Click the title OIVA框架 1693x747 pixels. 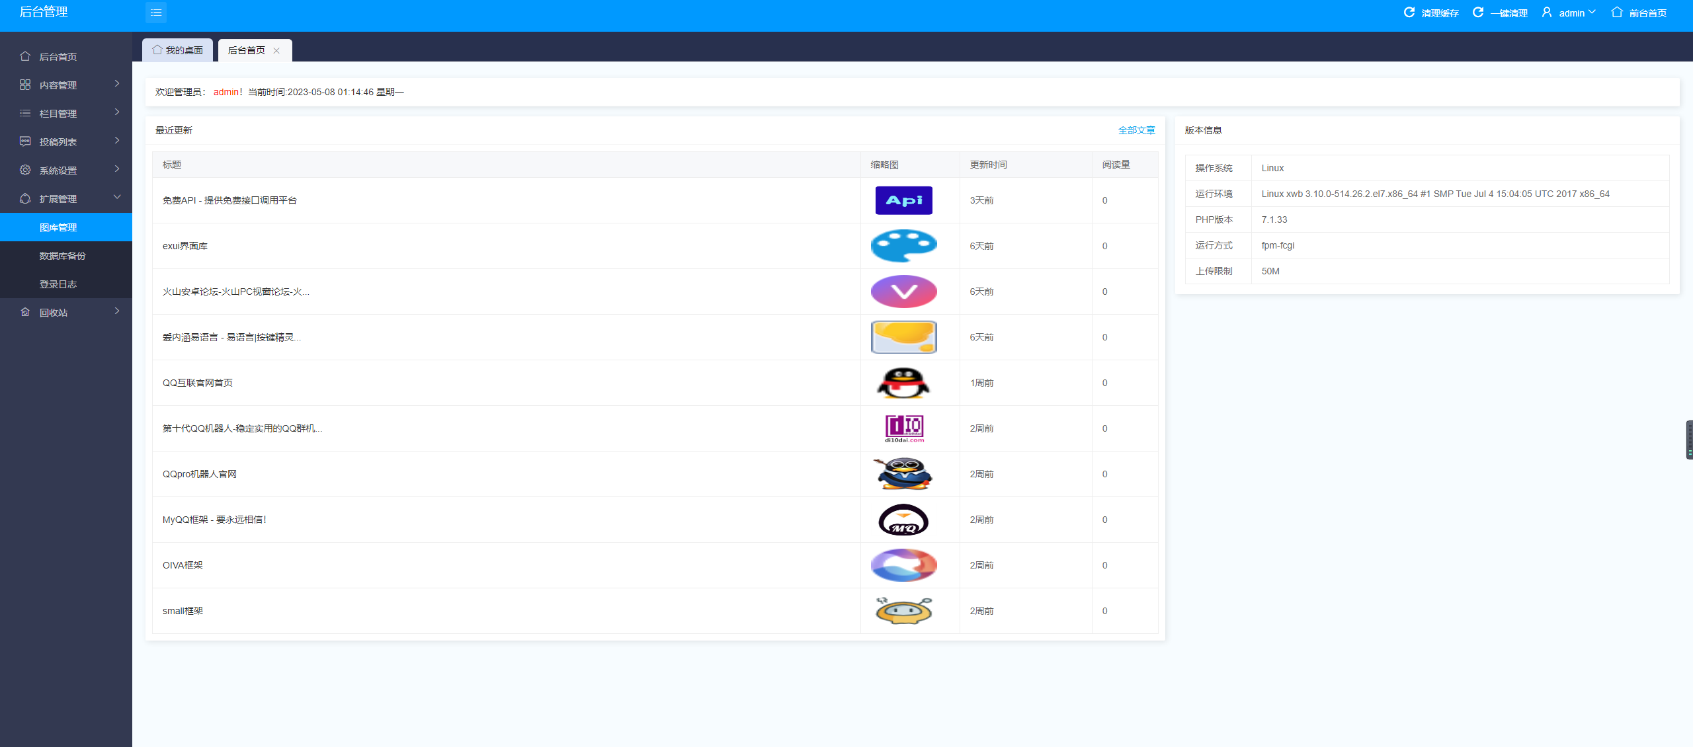183,565
